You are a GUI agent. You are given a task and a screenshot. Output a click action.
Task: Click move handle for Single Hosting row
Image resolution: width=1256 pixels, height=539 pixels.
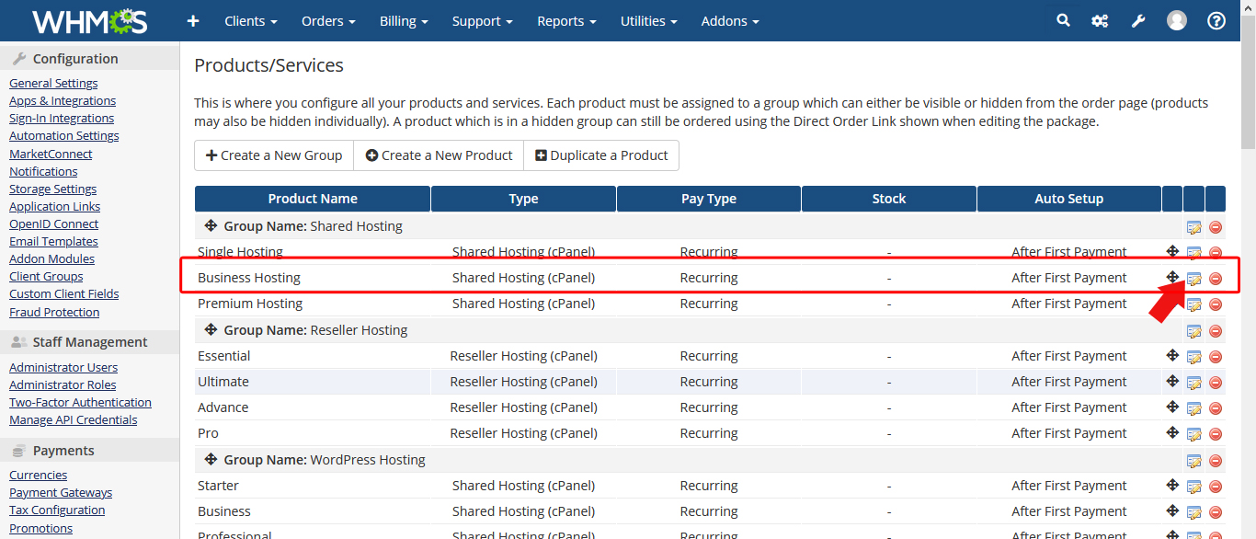coord(1172,251)
